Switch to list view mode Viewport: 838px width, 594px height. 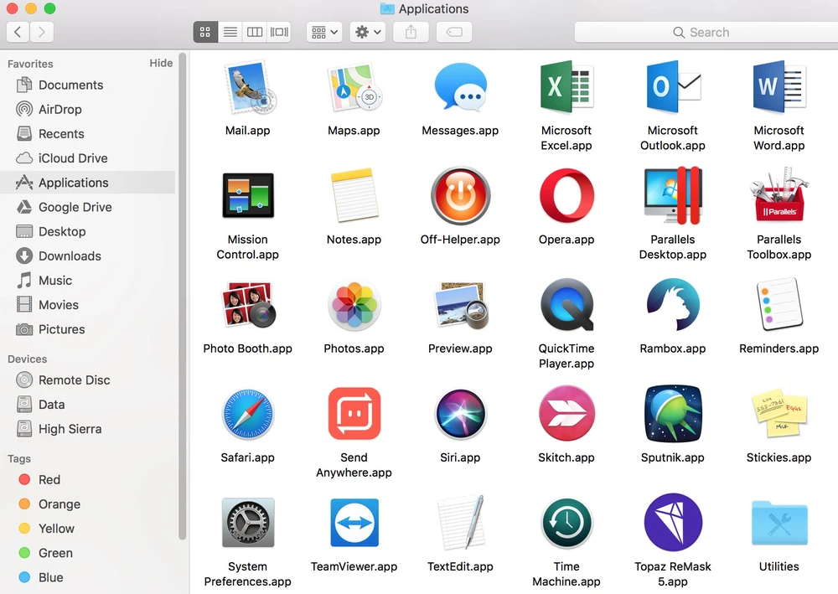230,33
